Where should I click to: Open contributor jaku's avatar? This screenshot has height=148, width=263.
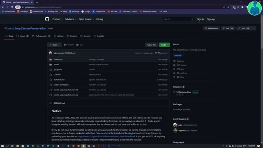[x=175, y=125]
